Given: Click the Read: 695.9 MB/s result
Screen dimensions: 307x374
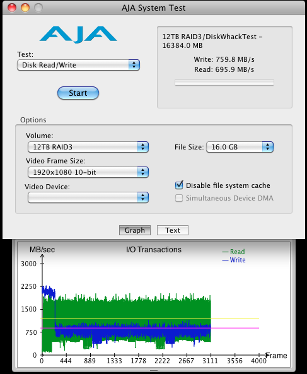Looking at the screenshot, I should point(224,69).
